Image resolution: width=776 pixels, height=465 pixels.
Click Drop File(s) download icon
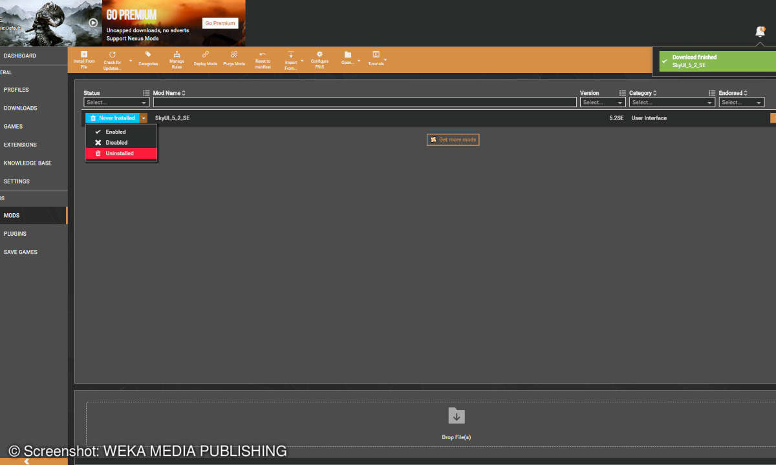457,416
